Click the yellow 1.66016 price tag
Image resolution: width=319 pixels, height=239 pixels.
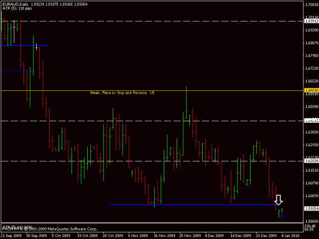click(311, 90)
